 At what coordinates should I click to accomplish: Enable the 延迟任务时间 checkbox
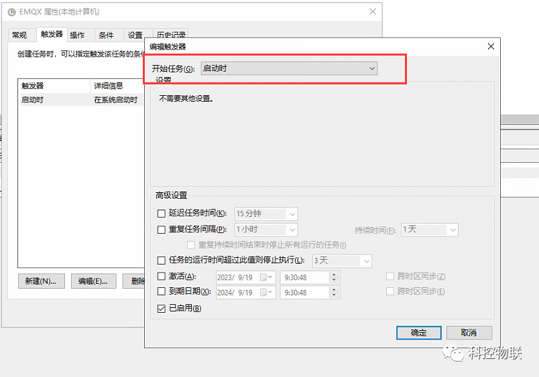click(161, 214)
